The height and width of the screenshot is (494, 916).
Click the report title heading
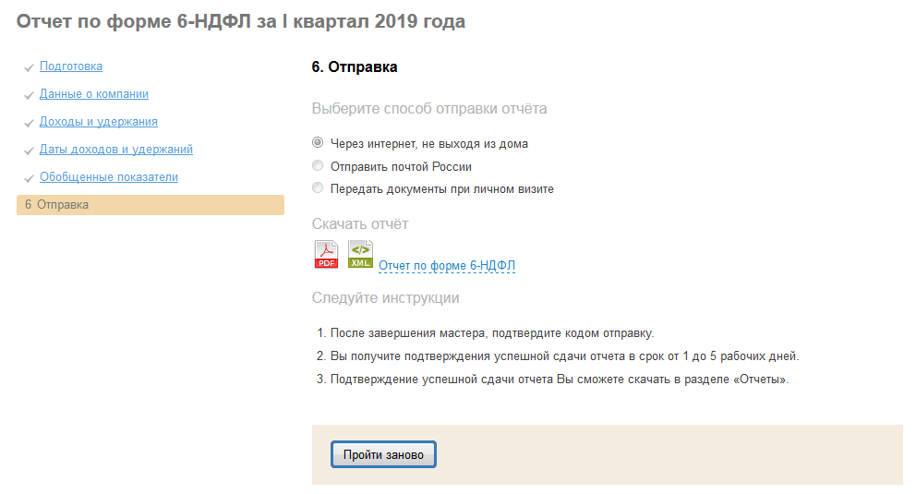[x=241, y=21]
